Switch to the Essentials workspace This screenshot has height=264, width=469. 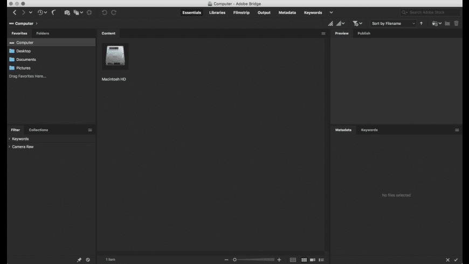tap(192, 12)
